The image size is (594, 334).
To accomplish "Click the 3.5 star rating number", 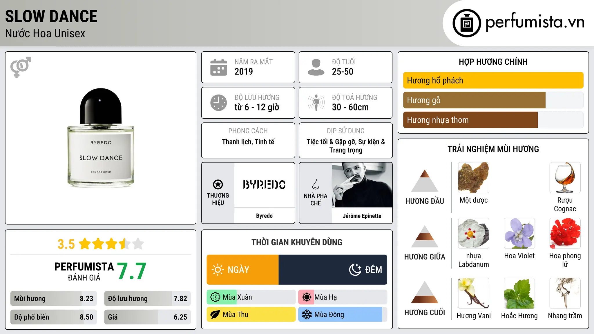I will [x=66, y=244].
